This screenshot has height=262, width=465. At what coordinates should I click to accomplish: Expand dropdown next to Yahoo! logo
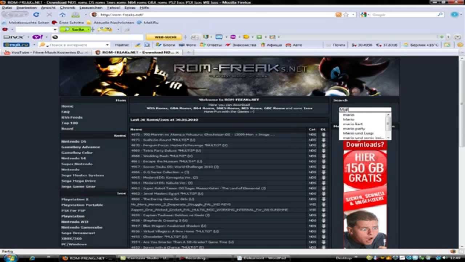tap(46, 37)
